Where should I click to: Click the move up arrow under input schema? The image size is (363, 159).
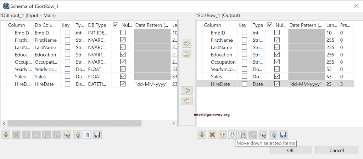pos(26,135)
